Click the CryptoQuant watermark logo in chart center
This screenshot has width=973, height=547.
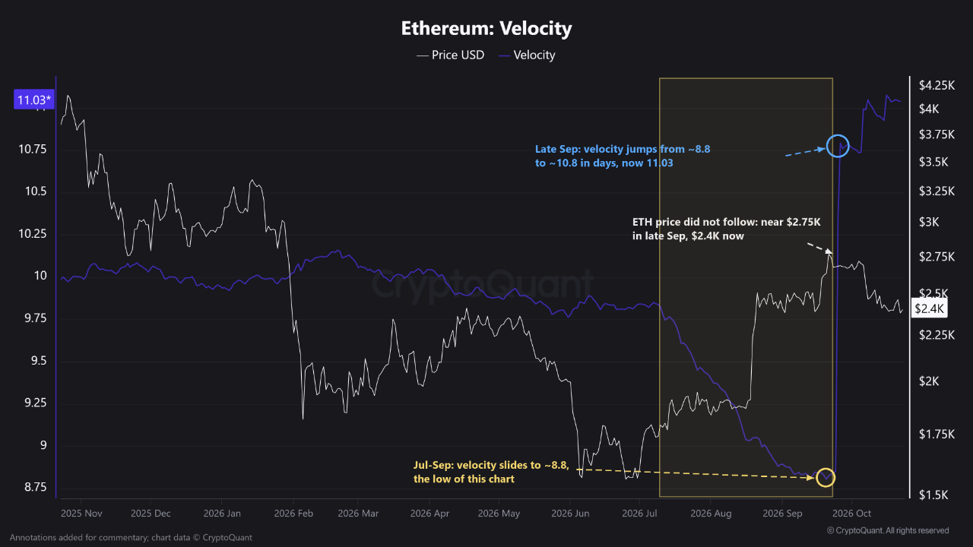[x=483, y=284]
